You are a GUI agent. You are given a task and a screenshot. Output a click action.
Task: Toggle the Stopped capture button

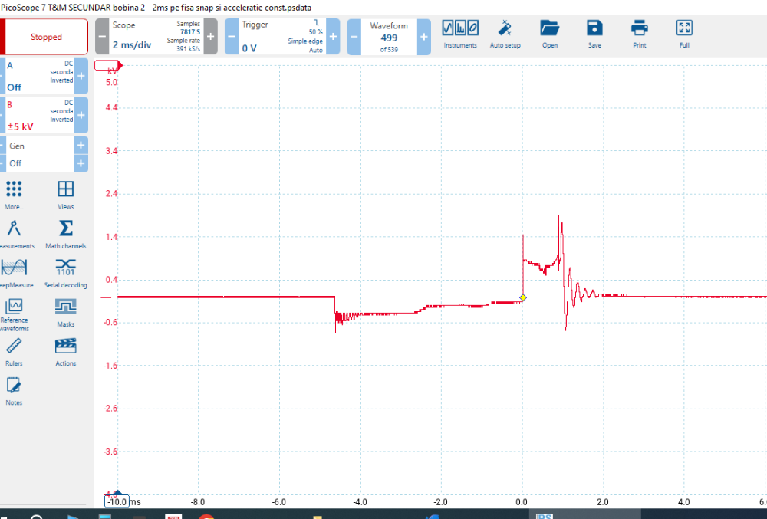(46, 37)
